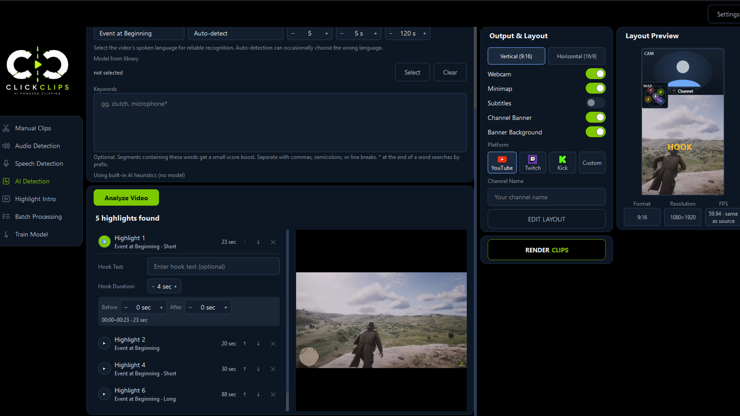Viewport: 740px width, 416px height.
Task: Open the Event at Beginning dropdown
Action: 139,34
